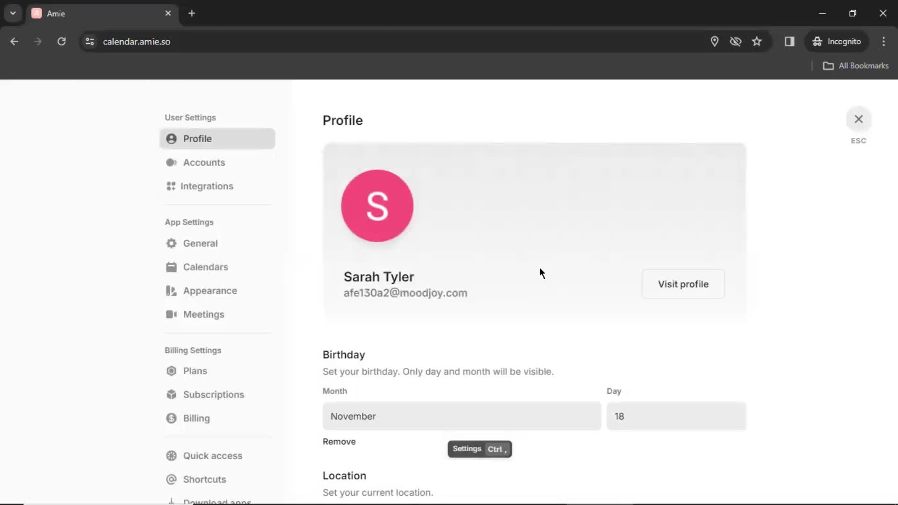Click Subscriptions billing option
Image resolution: width=898 pixels, height=505 pixels.
[214, 394]
